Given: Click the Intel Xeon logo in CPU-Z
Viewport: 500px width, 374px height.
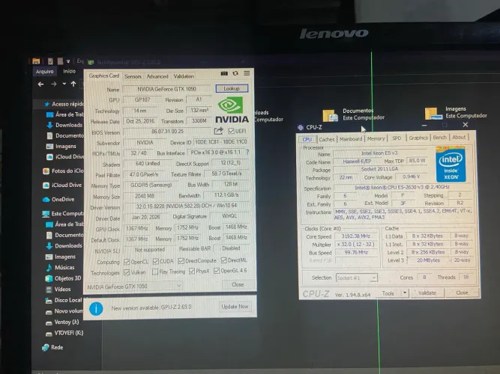Looking at the screenshot, I should [451, 165].
